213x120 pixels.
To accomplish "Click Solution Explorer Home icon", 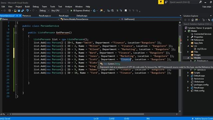I will (x=192, y=20).
